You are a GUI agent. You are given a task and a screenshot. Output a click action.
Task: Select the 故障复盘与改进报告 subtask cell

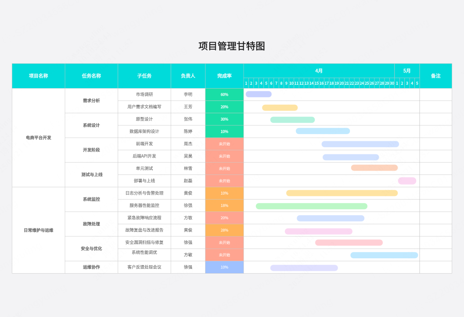144,230
